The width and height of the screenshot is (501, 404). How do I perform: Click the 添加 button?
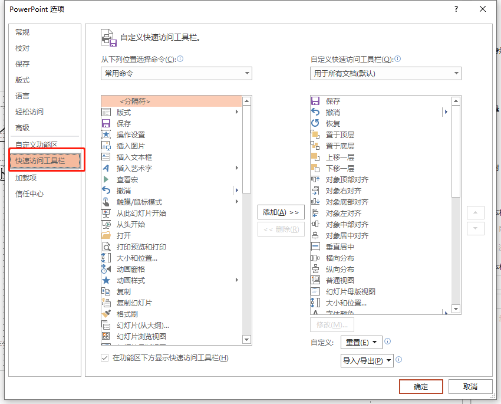281,212
